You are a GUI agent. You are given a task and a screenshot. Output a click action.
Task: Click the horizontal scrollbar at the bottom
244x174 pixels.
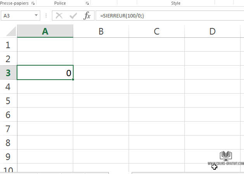tap(186, 172)
